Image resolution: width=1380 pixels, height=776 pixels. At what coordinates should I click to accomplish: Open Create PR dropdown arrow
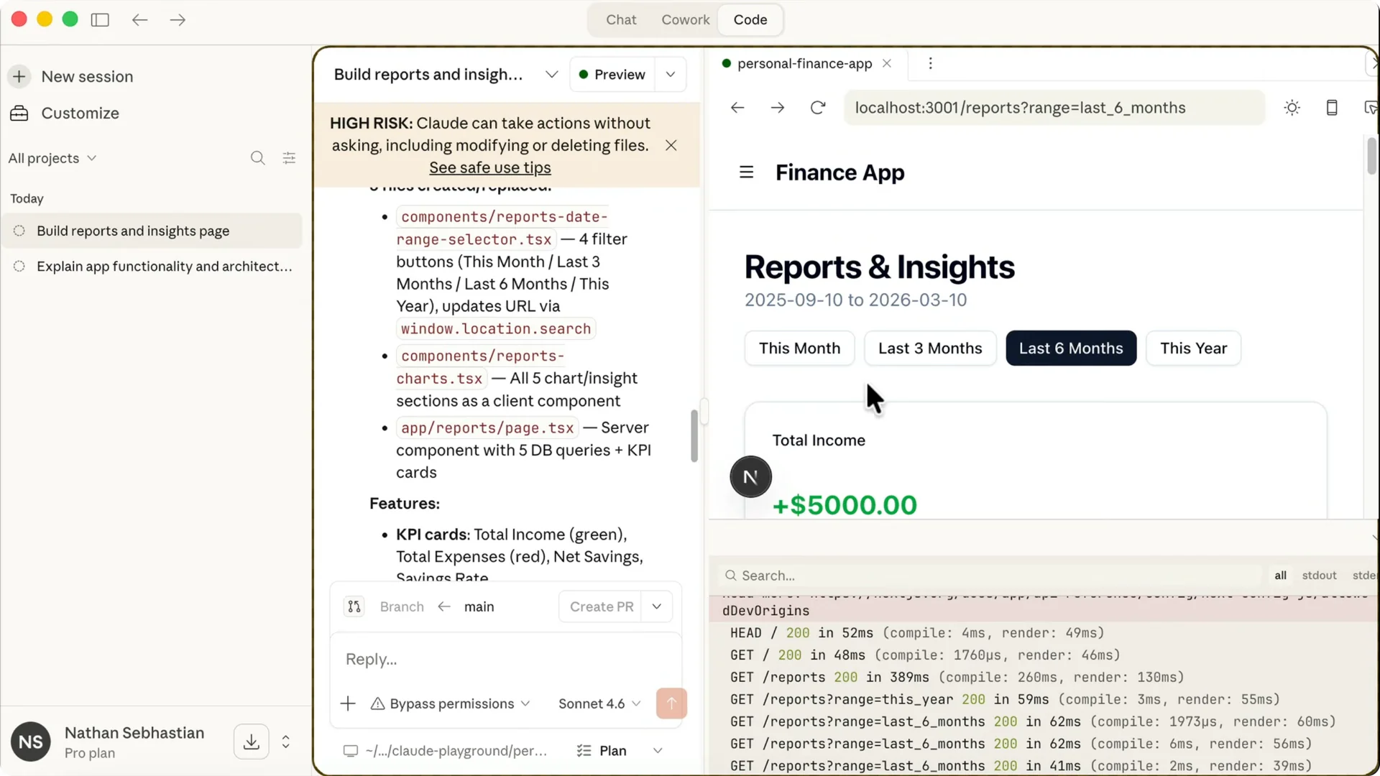pos(657,606)
